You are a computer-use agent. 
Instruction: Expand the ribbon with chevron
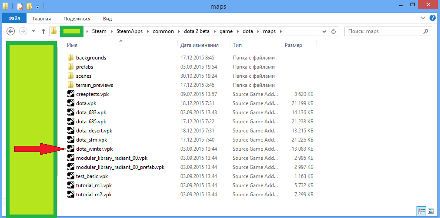click(423, 18)
